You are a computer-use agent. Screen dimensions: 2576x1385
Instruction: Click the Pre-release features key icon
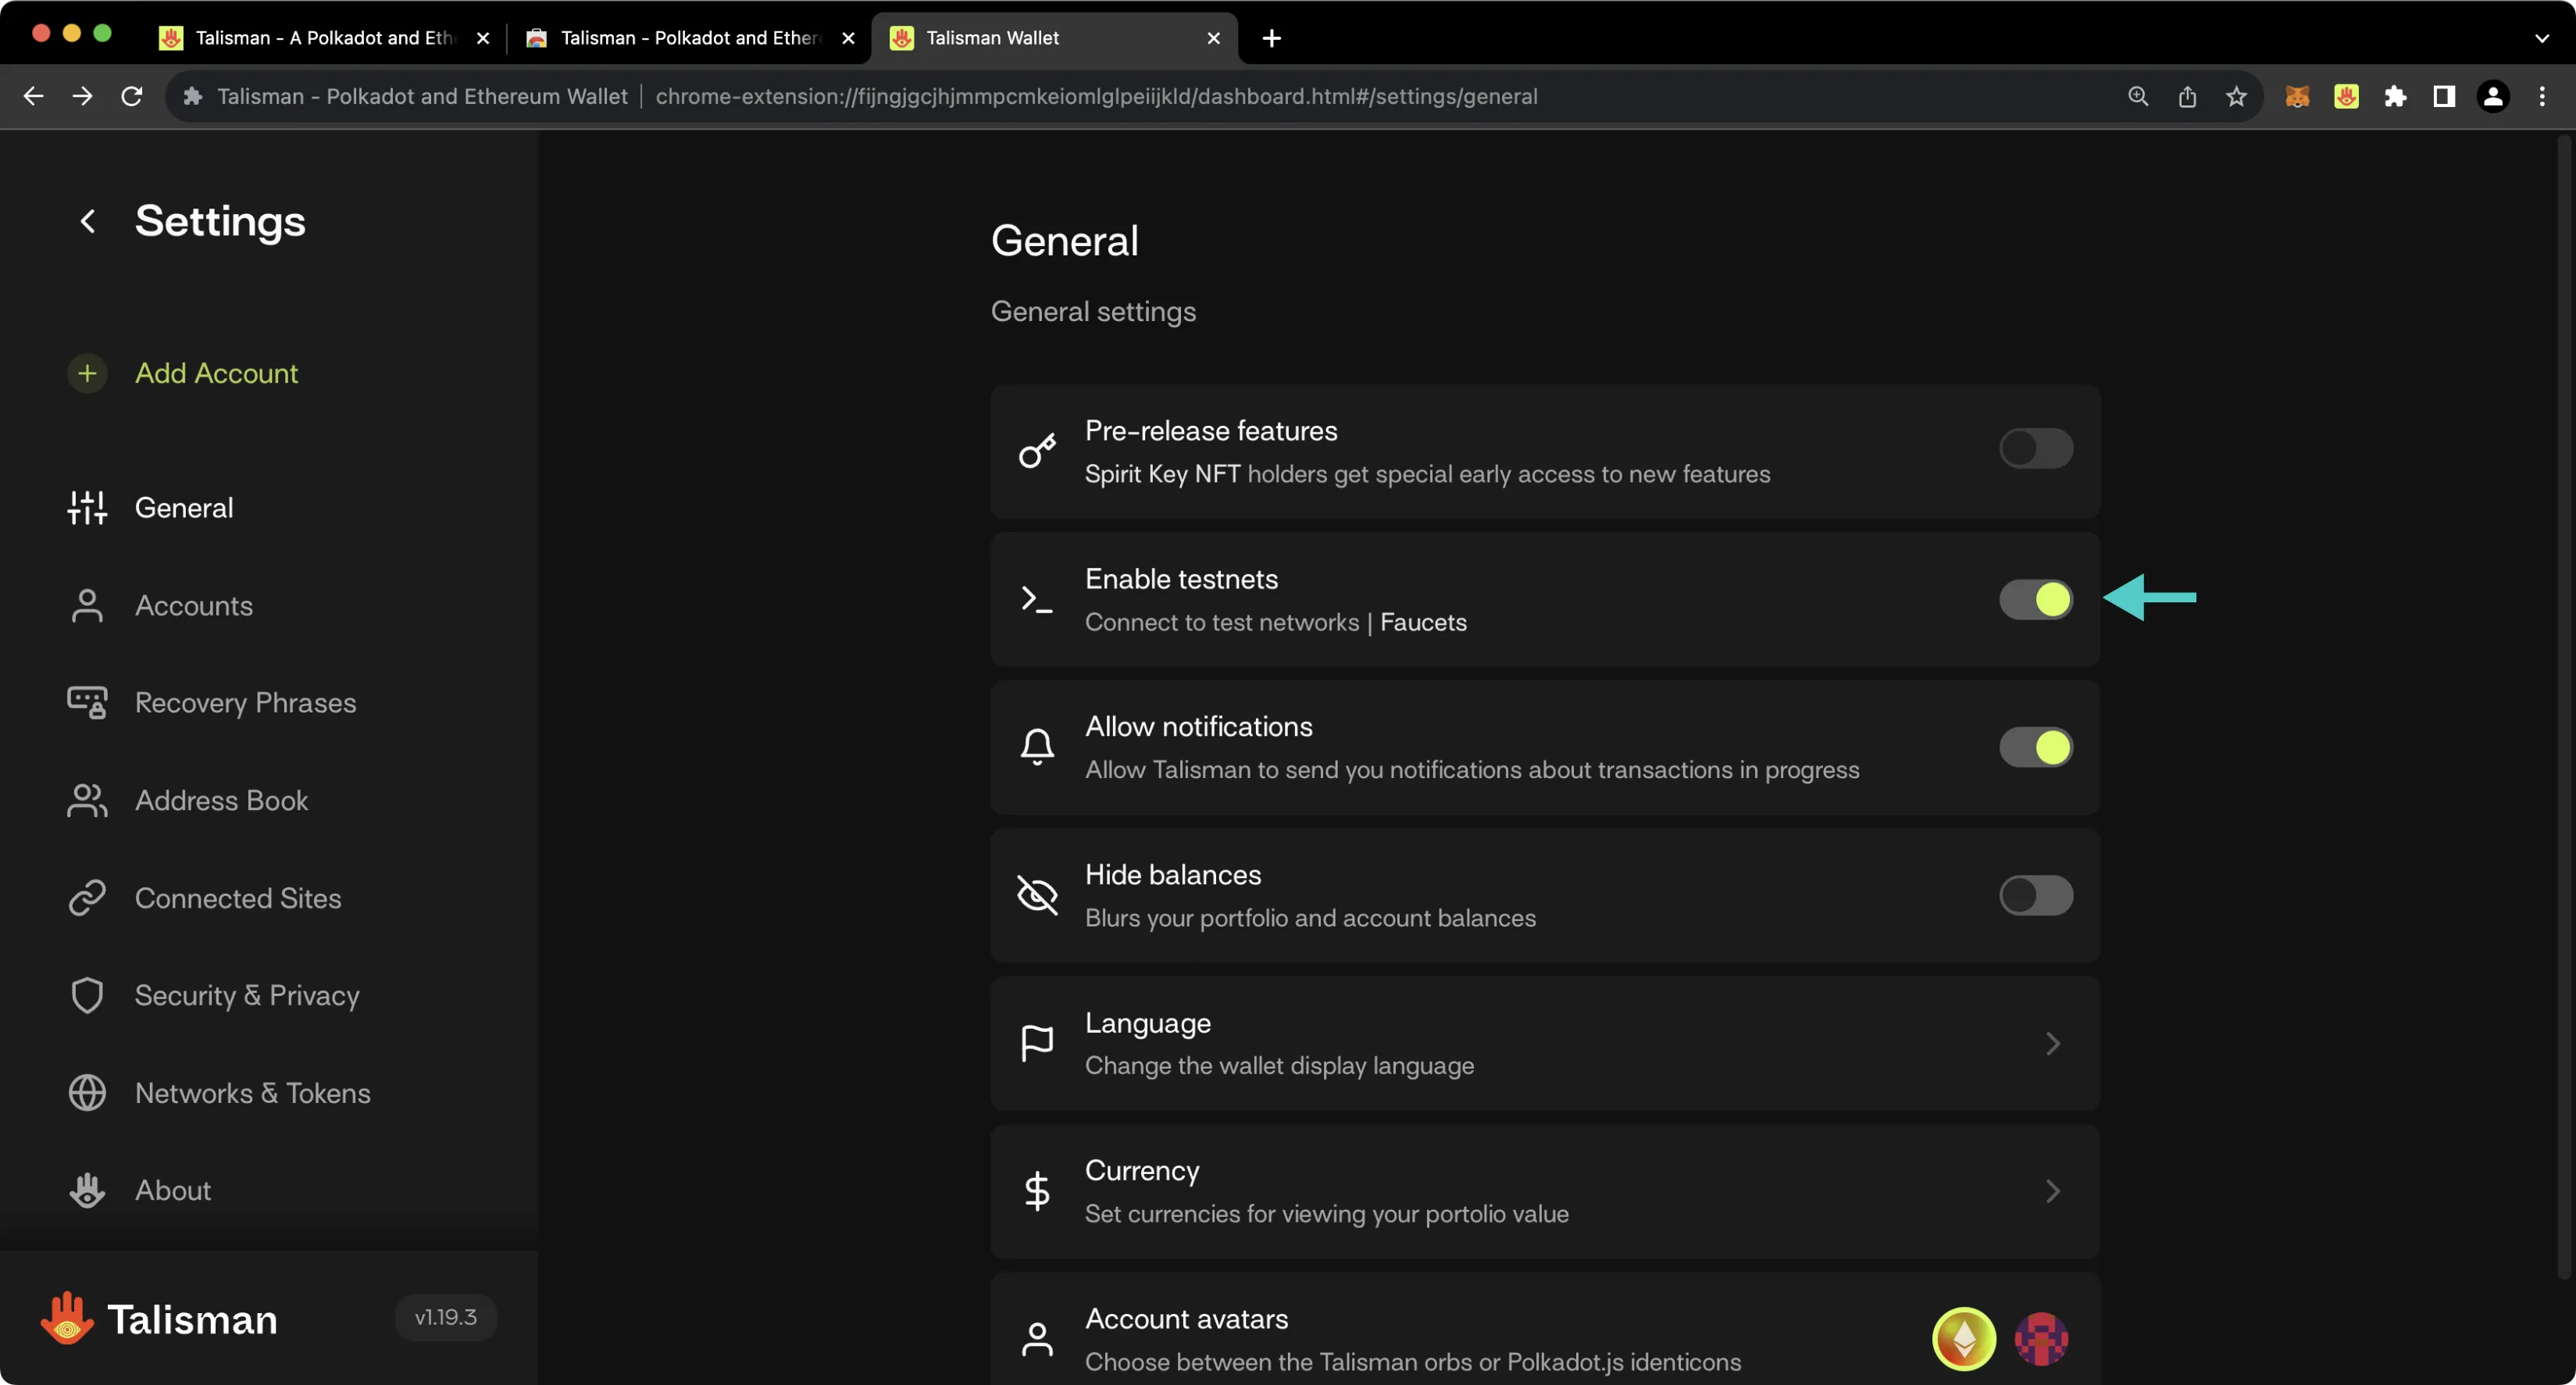(x=1037, y=451)
